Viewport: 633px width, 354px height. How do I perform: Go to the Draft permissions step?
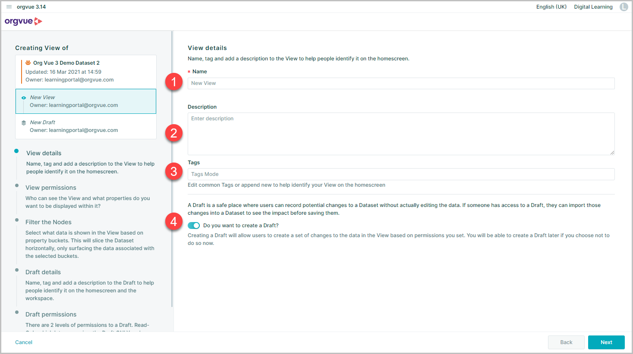[x=51, y=314]
